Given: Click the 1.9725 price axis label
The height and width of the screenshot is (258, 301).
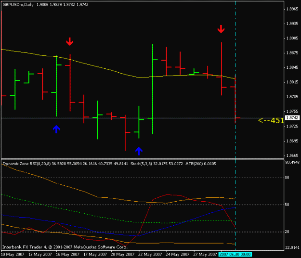Looking at the screenshot, I should pyautogui.click(x=292, y=126).
